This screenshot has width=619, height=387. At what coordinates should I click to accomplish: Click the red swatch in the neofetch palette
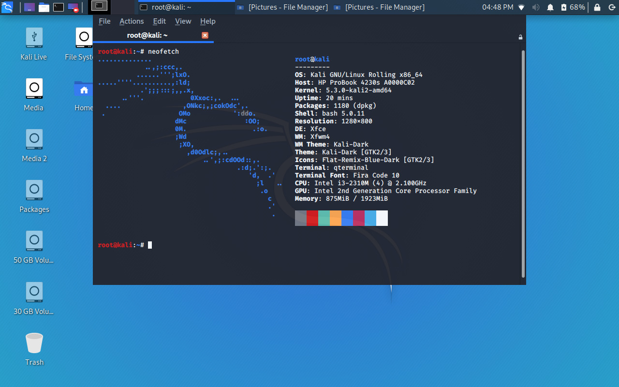[312, 218]
